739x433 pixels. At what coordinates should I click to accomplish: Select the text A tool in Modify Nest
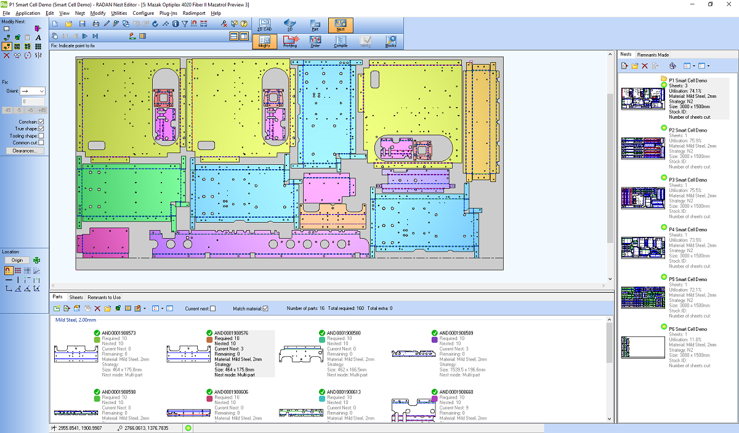pos(38,38)
